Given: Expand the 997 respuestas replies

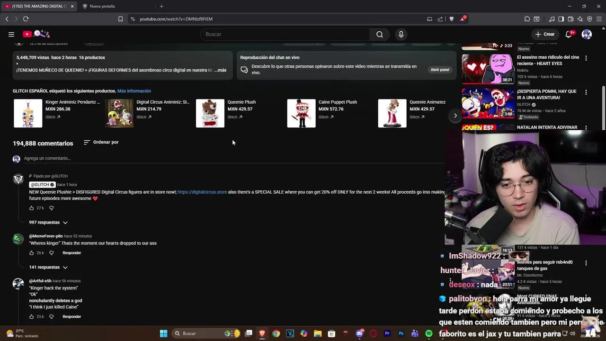Looking at the screenshot, I should (x=48, y=223).
